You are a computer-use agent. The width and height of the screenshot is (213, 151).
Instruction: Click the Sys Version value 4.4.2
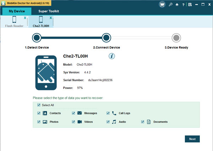(x=87, y=72)
